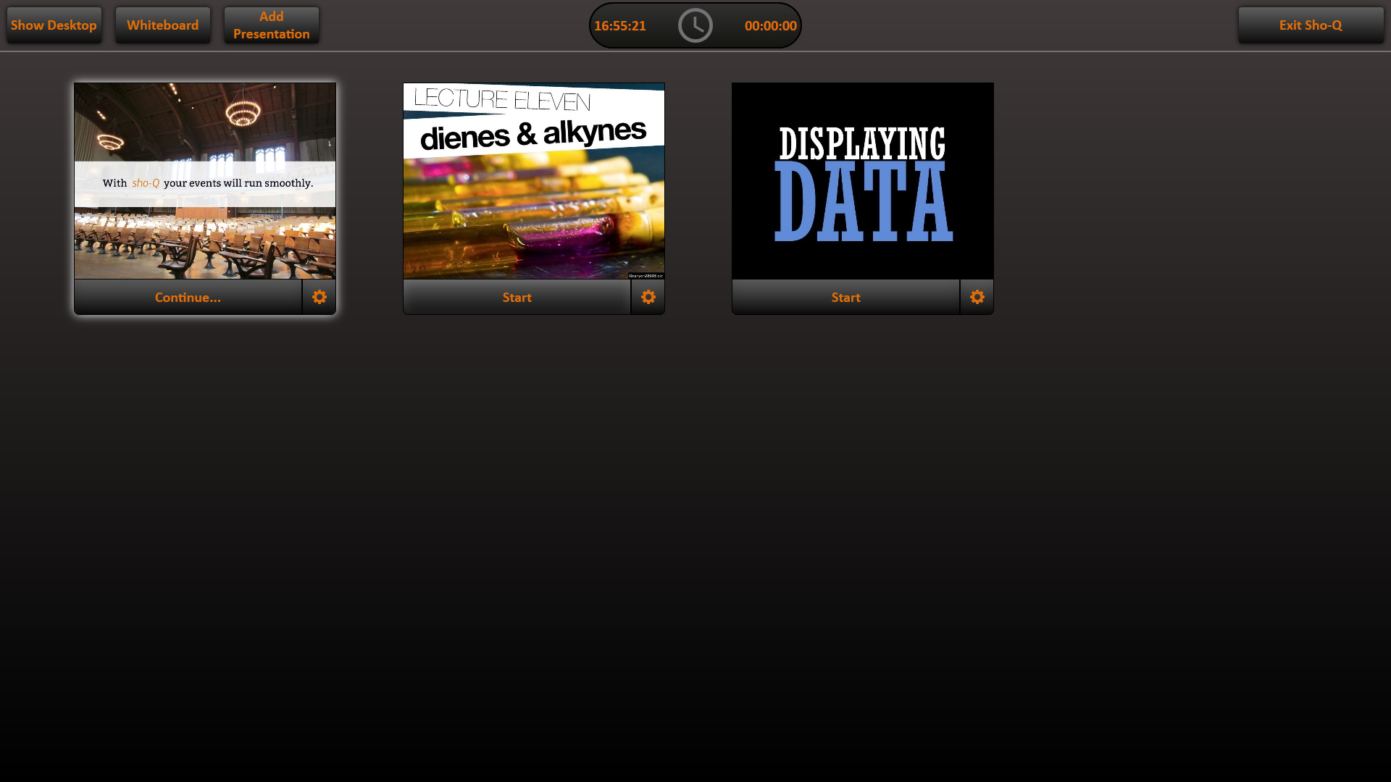Continue the in-progress presentation
The height and width of the screenshot is (782, 1391).
click(x=187, y=297)
